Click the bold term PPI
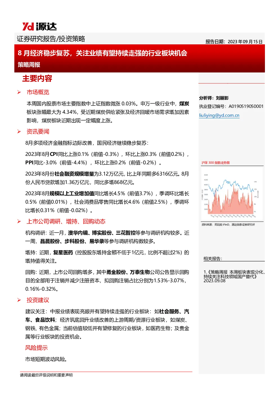 tap(29, 163)
